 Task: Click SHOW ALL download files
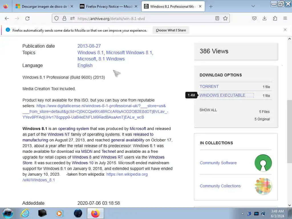[208, 110]
